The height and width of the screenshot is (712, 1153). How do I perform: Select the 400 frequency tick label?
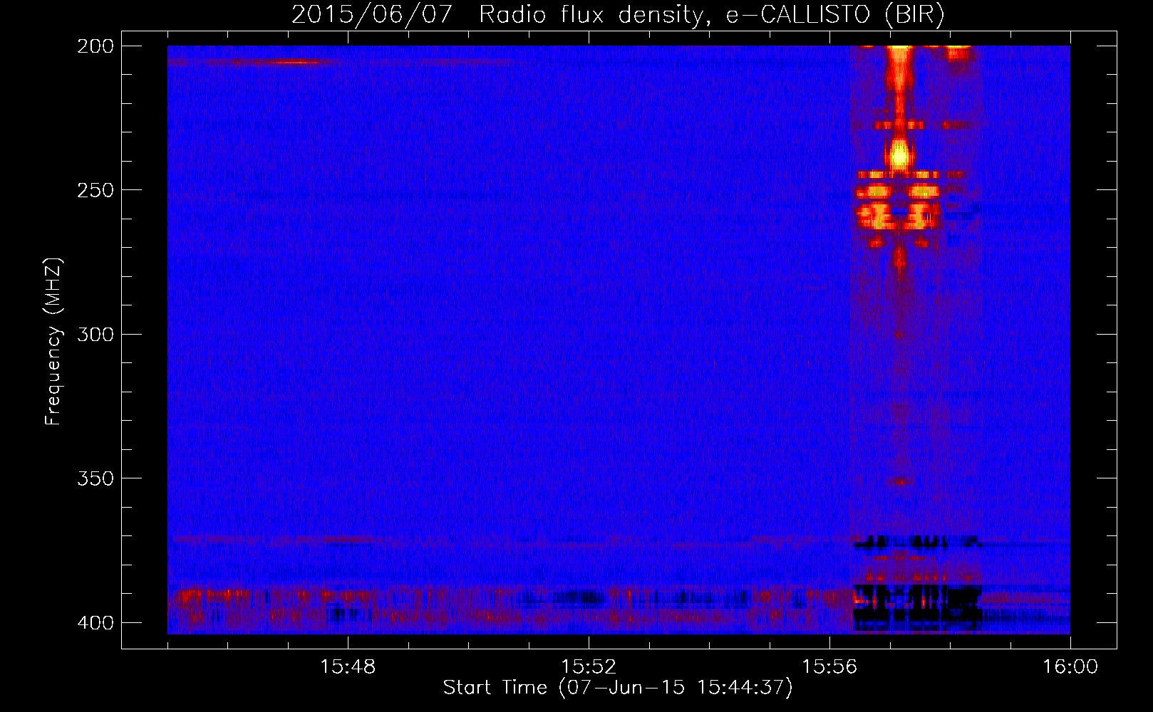(x=95, y=623)
